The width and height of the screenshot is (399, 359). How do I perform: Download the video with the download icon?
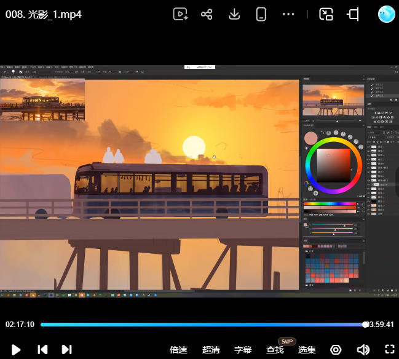coord(234,14)
